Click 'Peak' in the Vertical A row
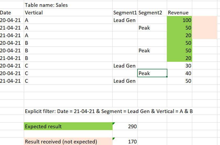The image size is (220, 145). click(152, 28)
